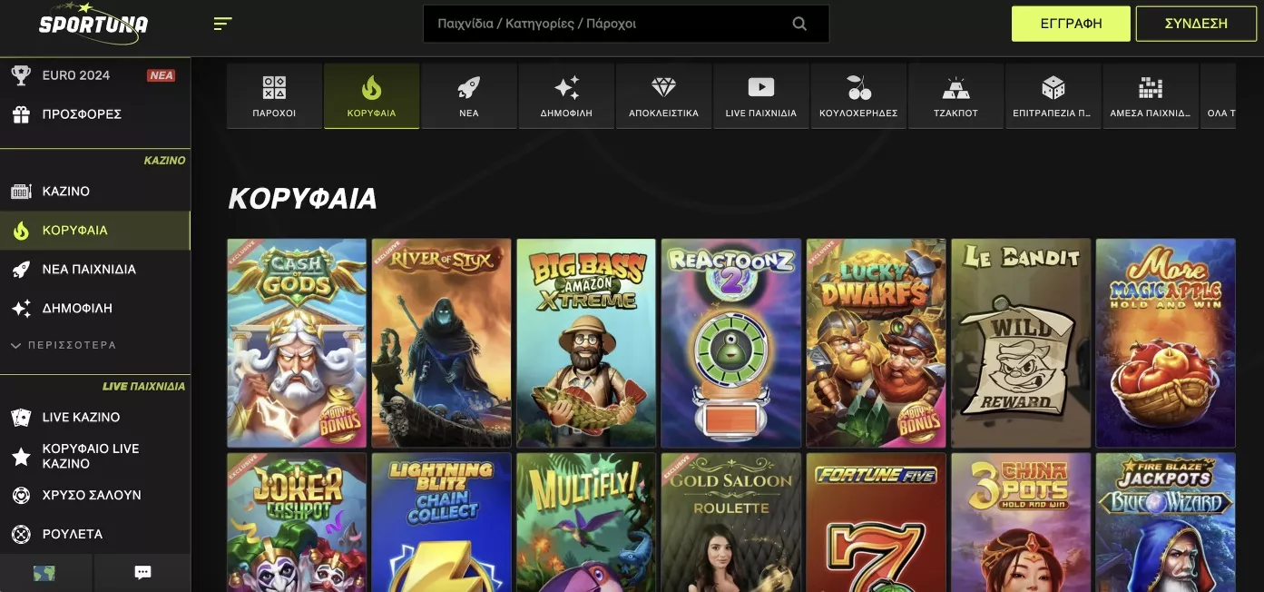The image size is (1264, 592).
Task: Click the large ΚΟΡΥΦΑΙΑ page heading
Action: 302,199
